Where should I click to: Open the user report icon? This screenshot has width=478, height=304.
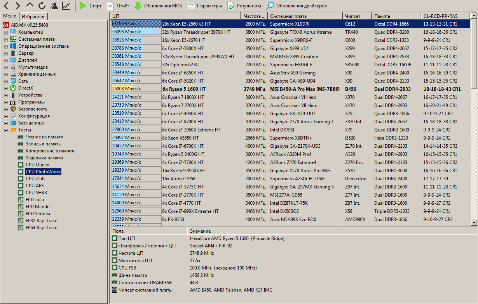54,6
